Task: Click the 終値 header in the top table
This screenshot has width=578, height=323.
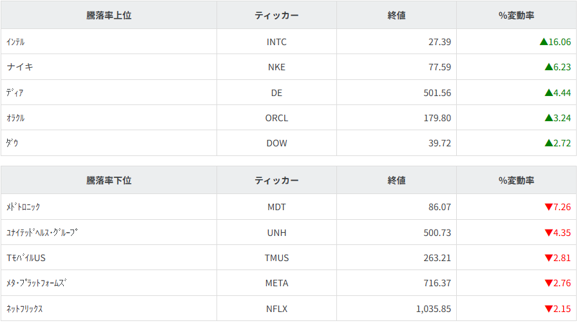Action: tap(396, 15)
